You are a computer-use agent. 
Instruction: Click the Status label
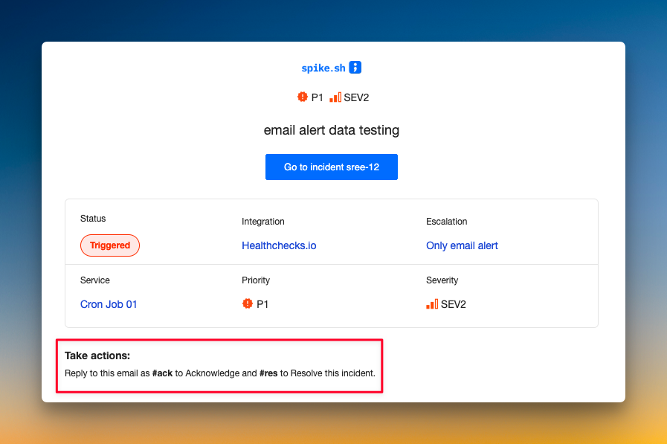[x=93, y=218]
